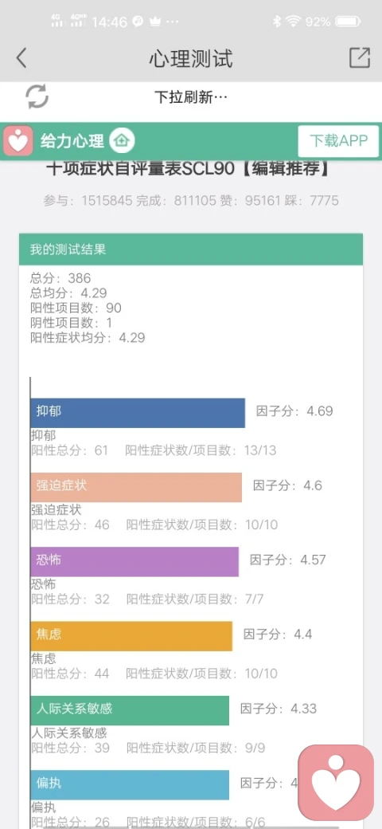
Task: Click the 下载APP button
Action: point(338,141)
